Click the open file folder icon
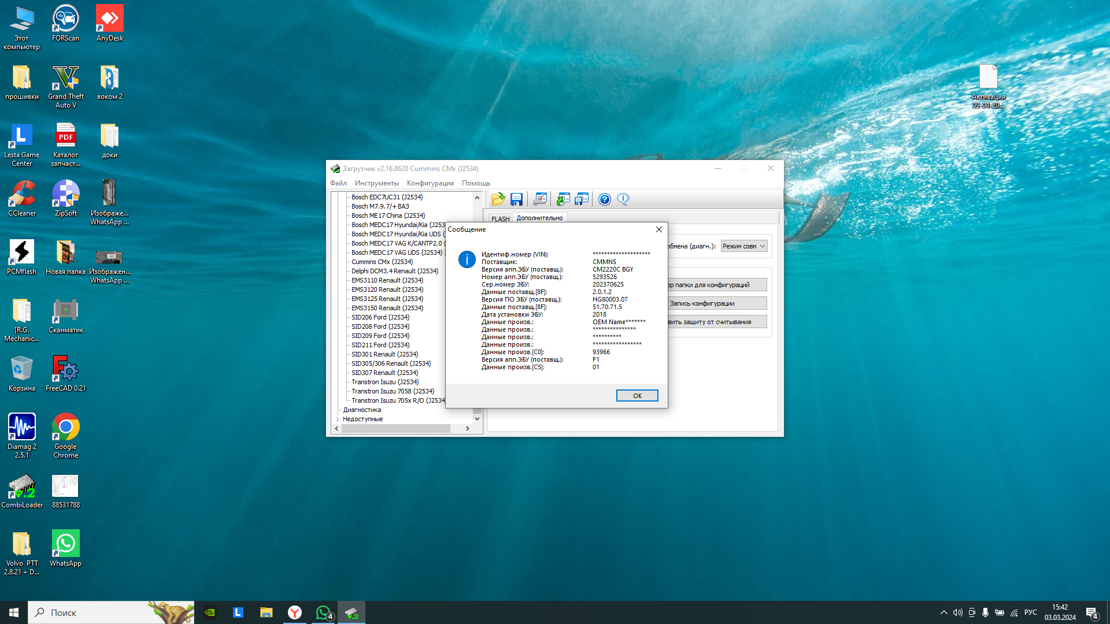The height and width of the screenshot is (624, 1110). pos(498,199)
